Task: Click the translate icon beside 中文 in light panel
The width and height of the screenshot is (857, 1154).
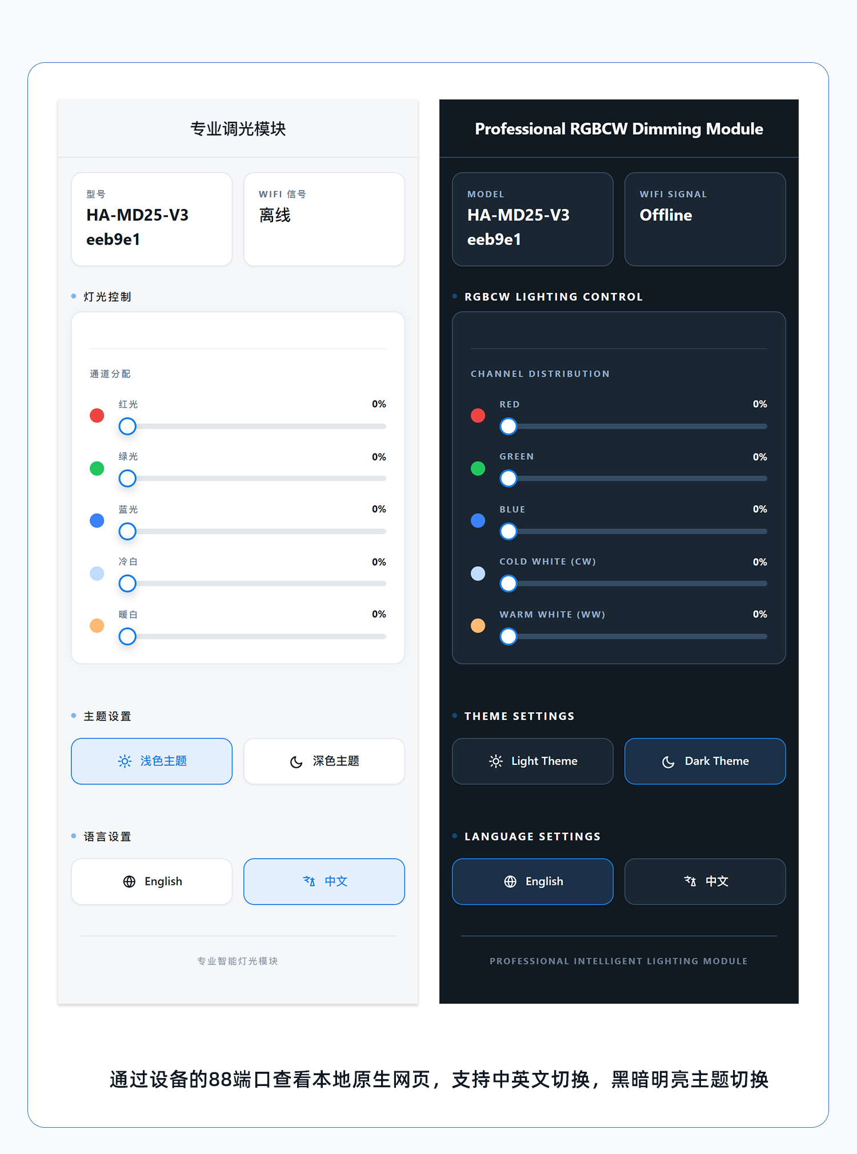Action: [x=309, y=881]
